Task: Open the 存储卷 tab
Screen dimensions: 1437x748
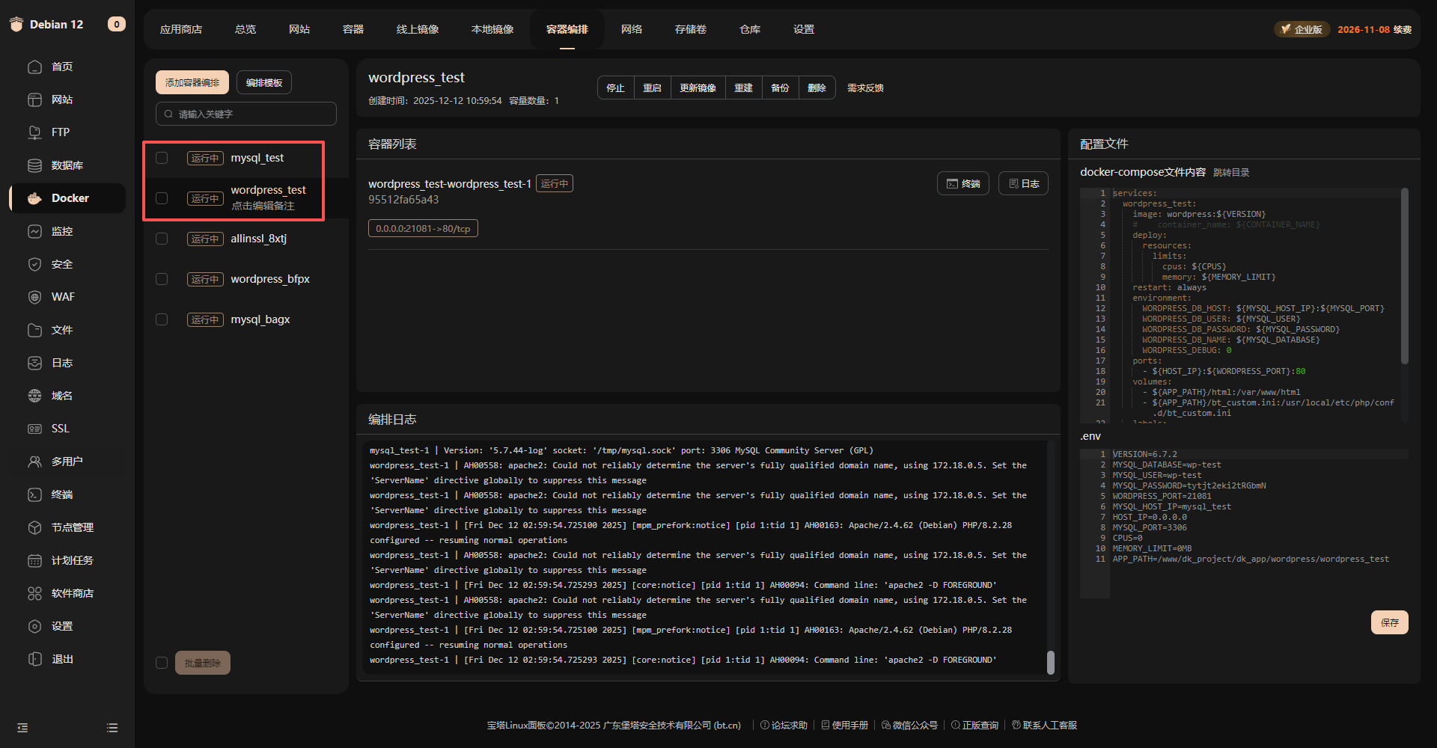Action: tap(690, 29)
